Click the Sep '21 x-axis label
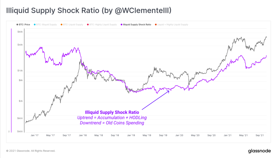Viewport: 275px width, 158px height. tap(259, 135)
